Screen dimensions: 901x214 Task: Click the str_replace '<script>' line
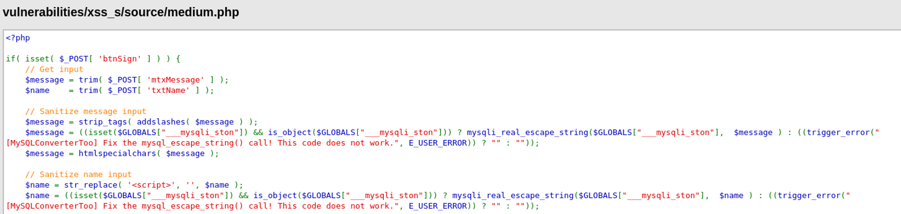[134, 185]
